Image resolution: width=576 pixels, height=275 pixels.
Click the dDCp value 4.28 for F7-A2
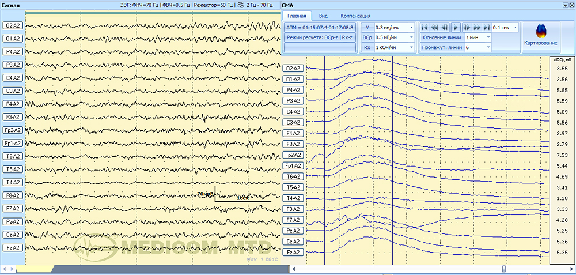pos(562,220)
